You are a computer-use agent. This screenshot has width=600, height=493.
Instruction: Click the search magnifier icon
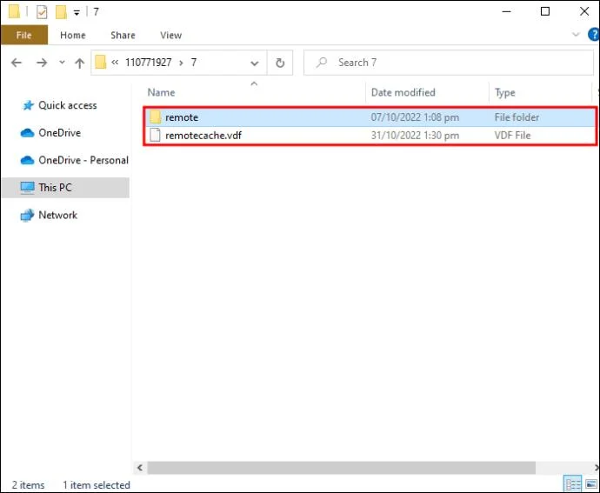click(x=322, y=62)
